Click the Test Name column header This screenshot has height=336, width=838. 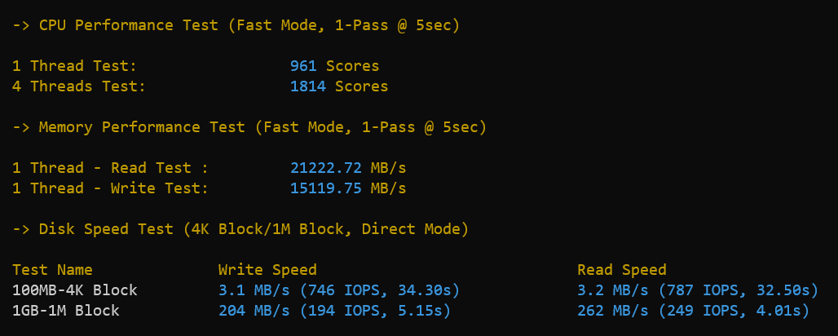coord(53,270)
